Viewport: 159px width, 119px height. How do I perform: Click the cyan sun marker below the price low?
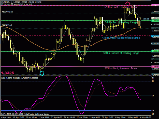(x=42, y=73)
